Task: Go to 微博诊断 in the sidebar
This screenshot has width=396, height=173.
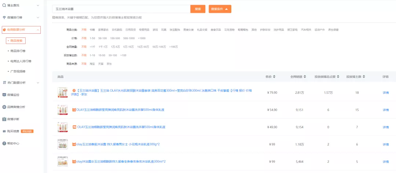Action: click(13, 119)
